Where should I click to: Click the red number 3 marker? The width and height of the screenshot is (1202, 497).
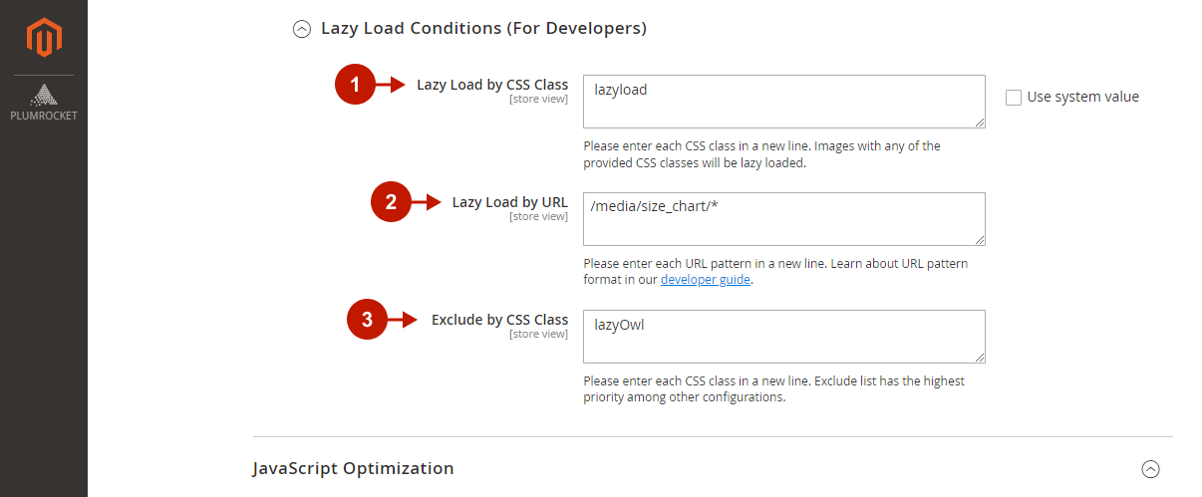coord(366,320)
